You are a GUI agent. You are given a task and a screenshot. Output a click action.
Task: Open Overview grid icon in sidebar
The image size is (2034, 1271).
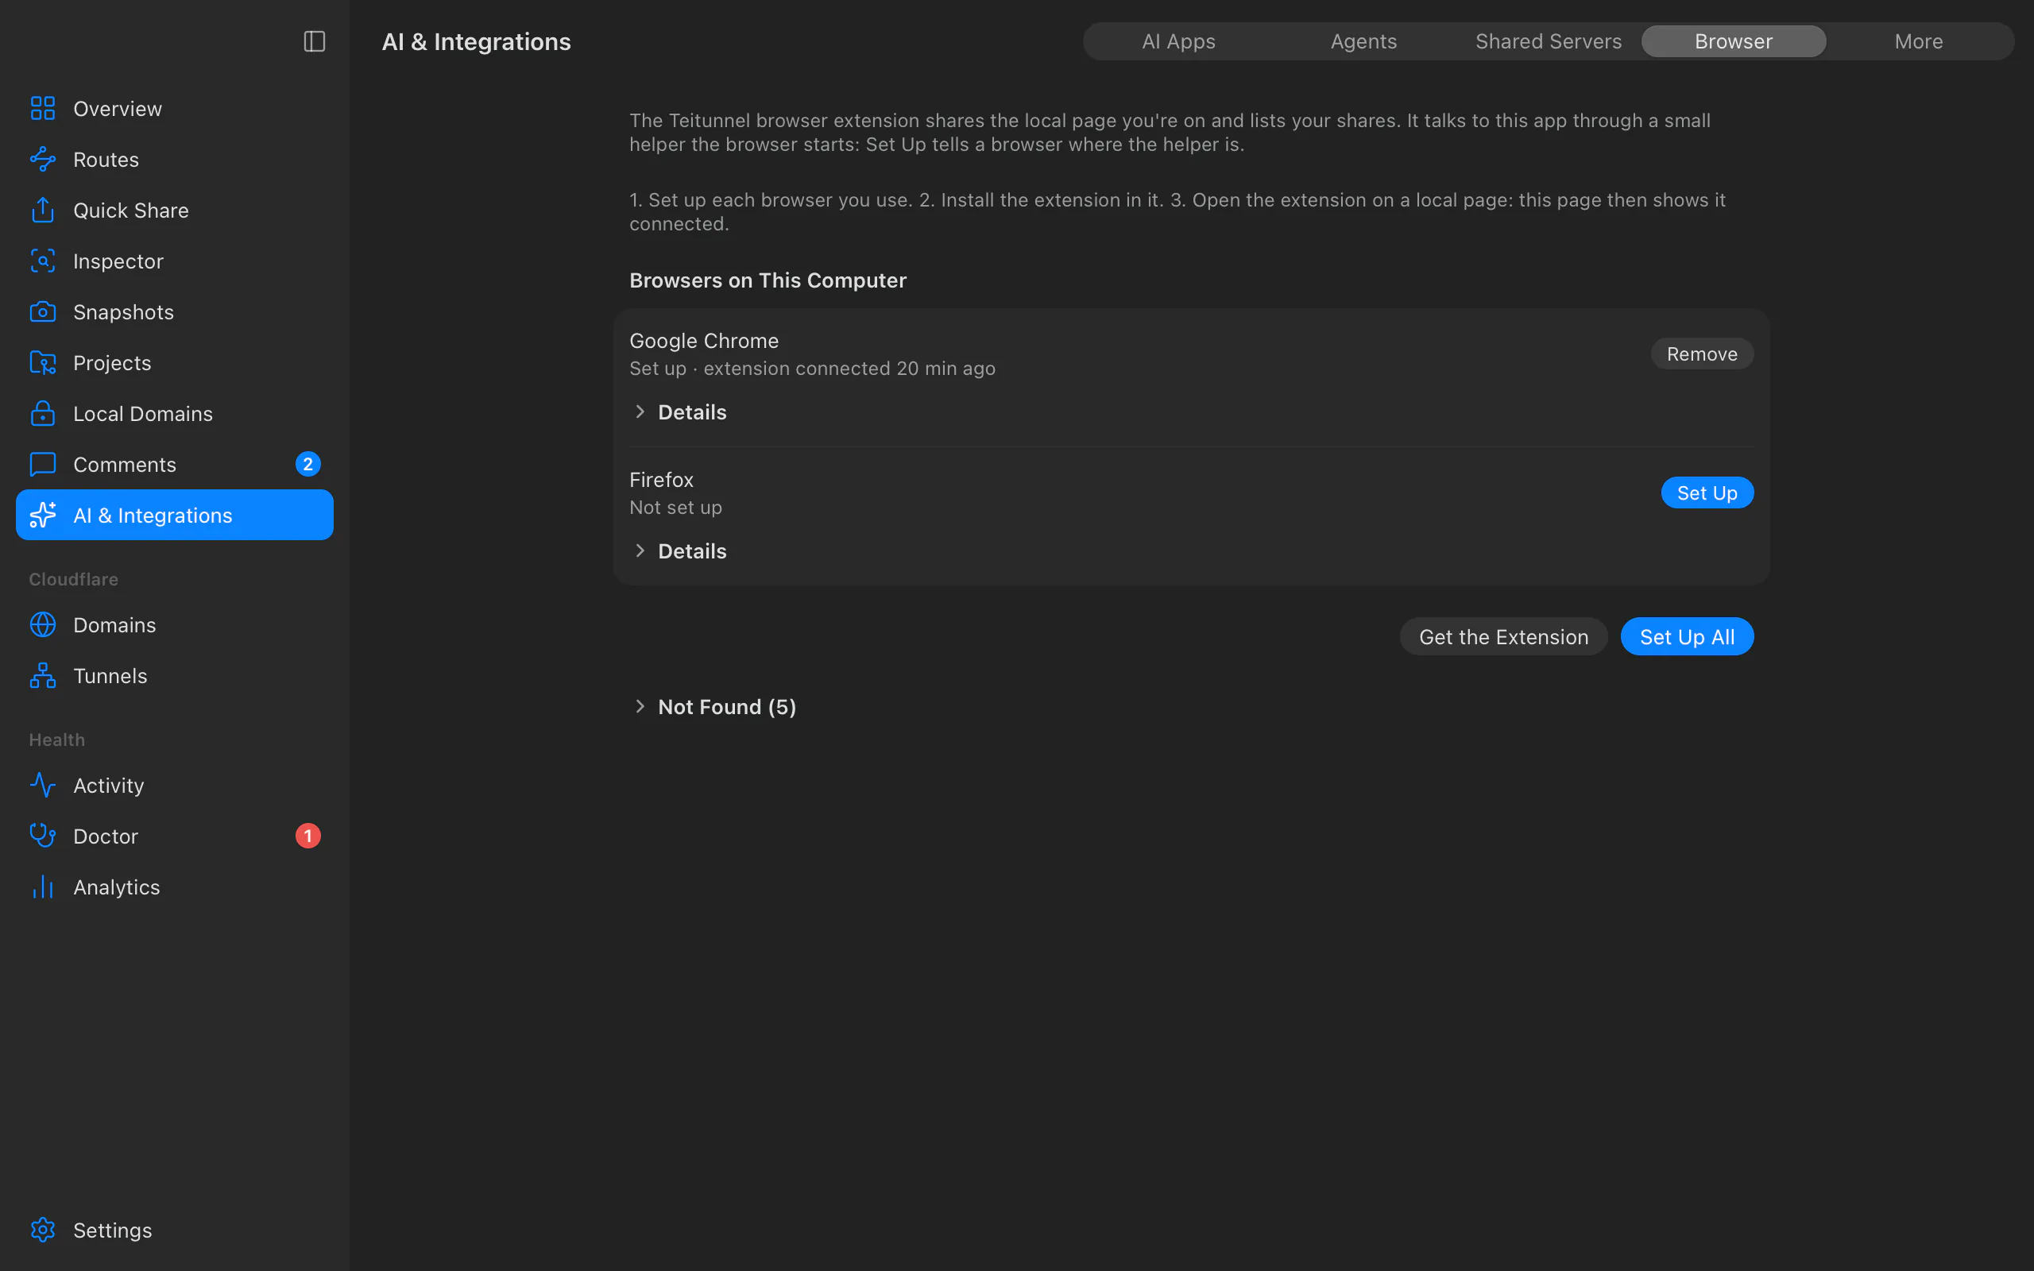tap(43, 109)
